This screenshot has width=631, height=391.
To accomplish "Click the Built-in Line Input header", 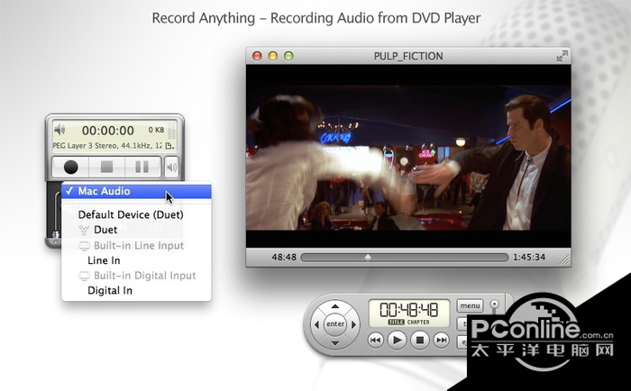I will point(136,245).
